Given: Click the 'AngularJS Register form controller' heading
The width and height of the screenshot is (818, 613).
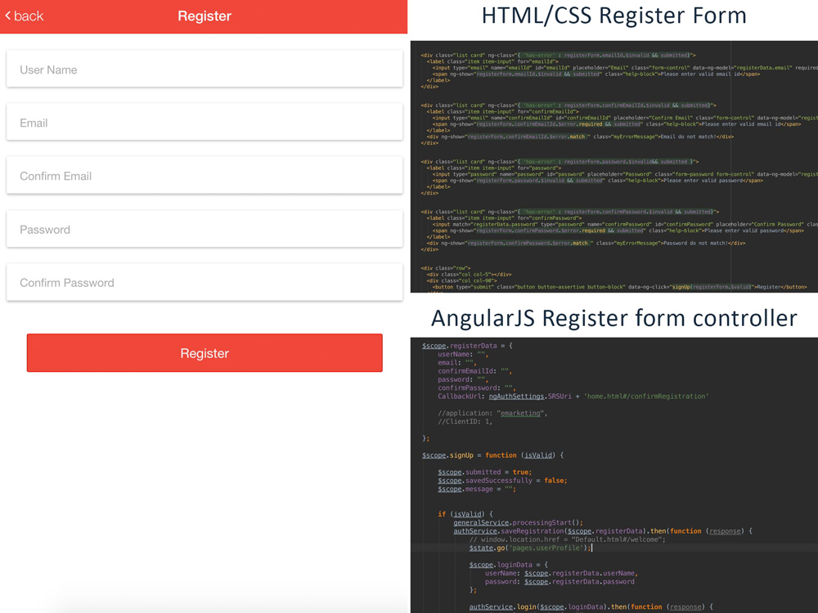Looking at the screenshot, I should [x=613, y=317].
